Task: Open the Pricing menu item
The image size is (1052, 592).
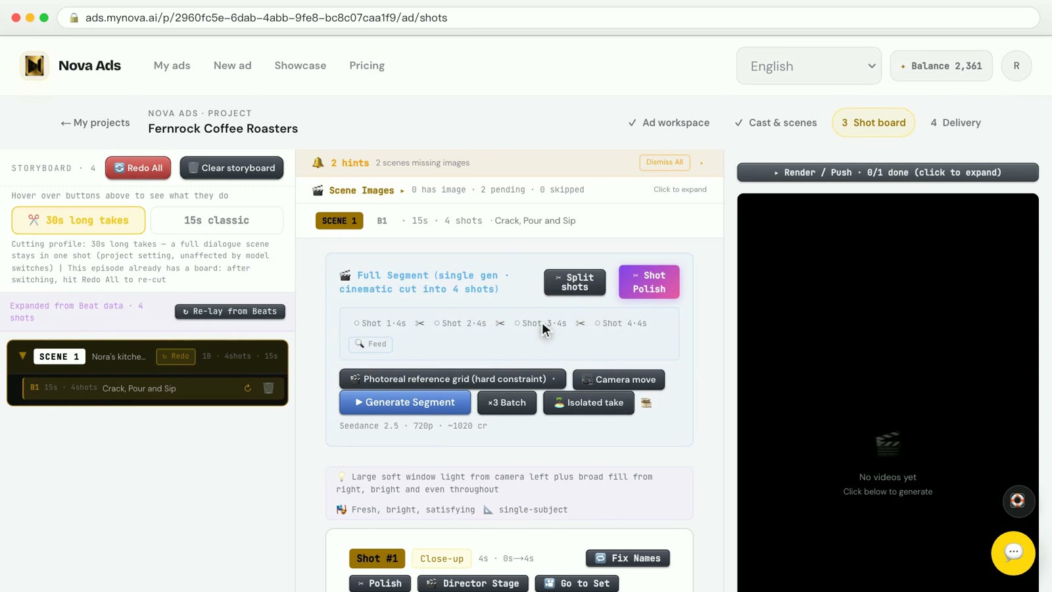Action: point(367,66)
